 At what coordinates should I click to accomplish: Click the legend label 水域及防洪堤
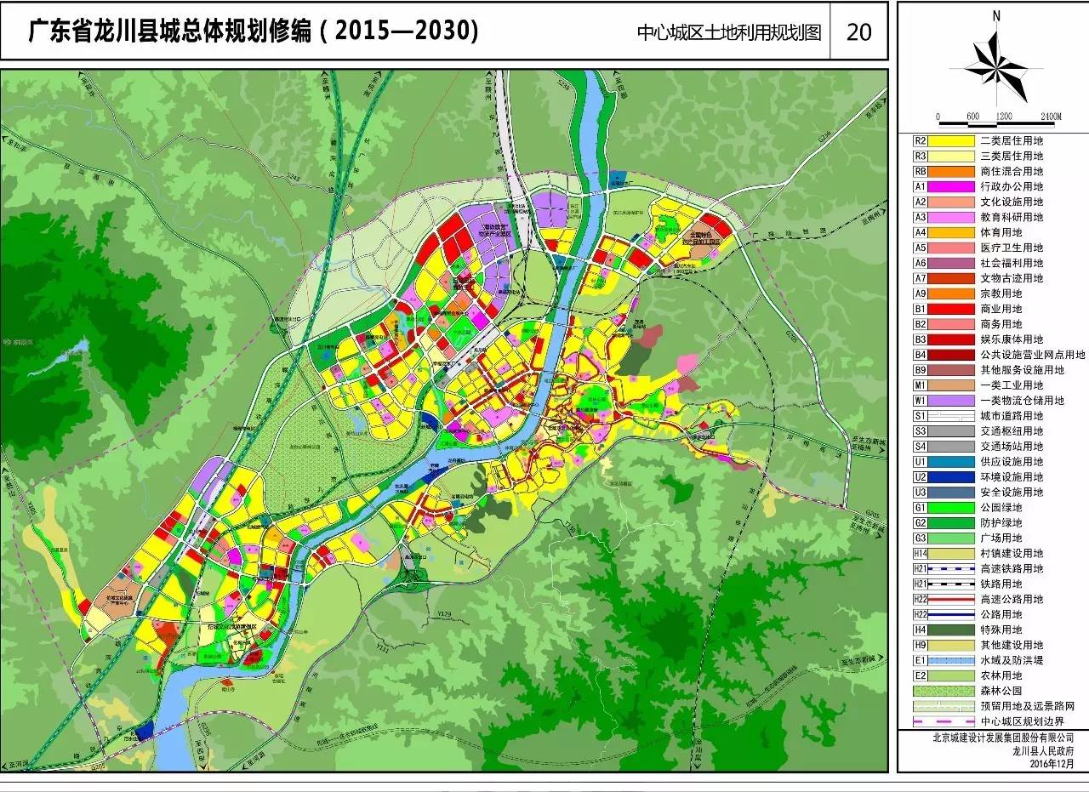point(1012,662)
